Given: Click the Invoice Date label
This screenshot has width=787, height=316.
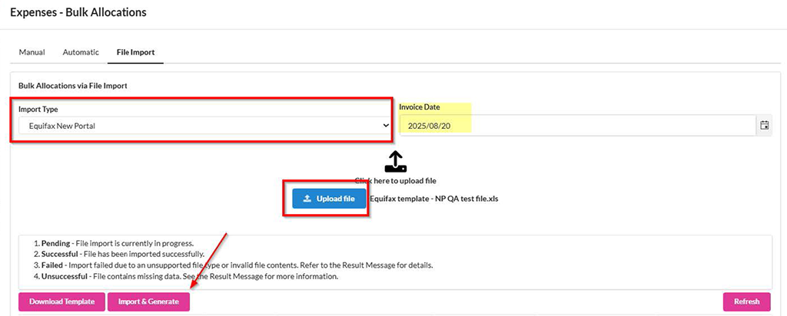Looking at the screenshot, I should pos(420,107).
